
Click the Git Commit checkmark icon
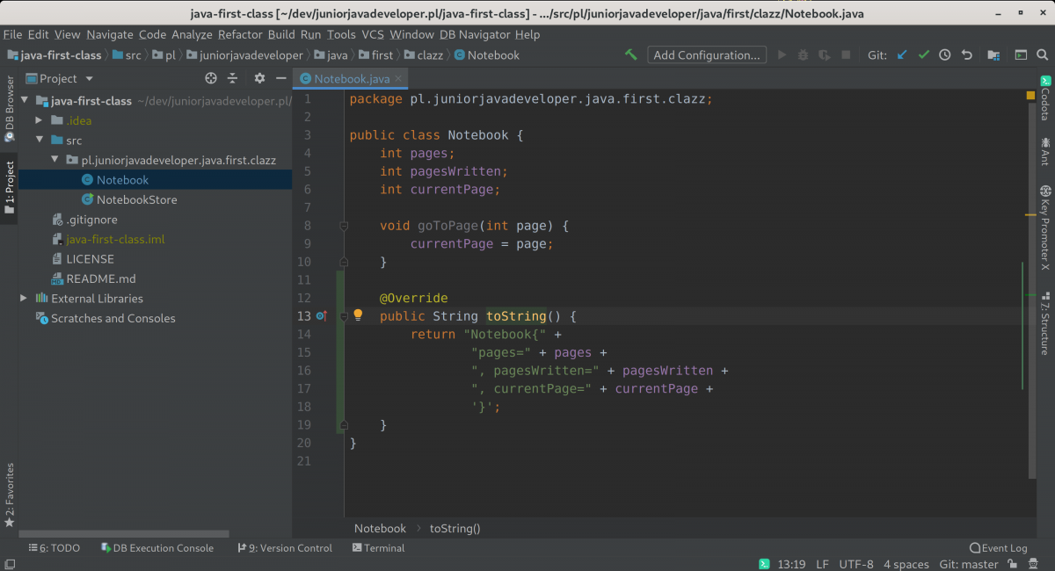pos(923,54)
